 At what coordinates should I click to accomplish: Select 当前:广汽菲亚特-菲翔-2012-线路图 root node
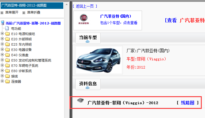[33, 23]
